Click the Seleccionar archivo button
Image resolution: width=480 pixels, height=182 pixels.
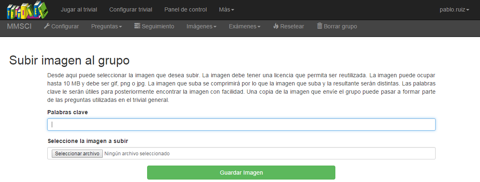pos(77,154)
